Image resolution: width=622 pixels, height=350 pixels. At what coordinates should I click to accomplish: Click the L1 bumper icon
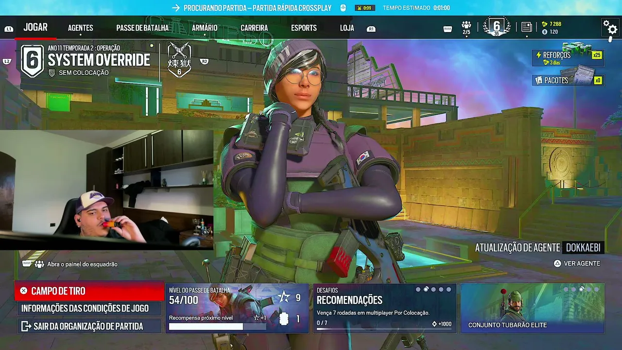tap(8, 29)
